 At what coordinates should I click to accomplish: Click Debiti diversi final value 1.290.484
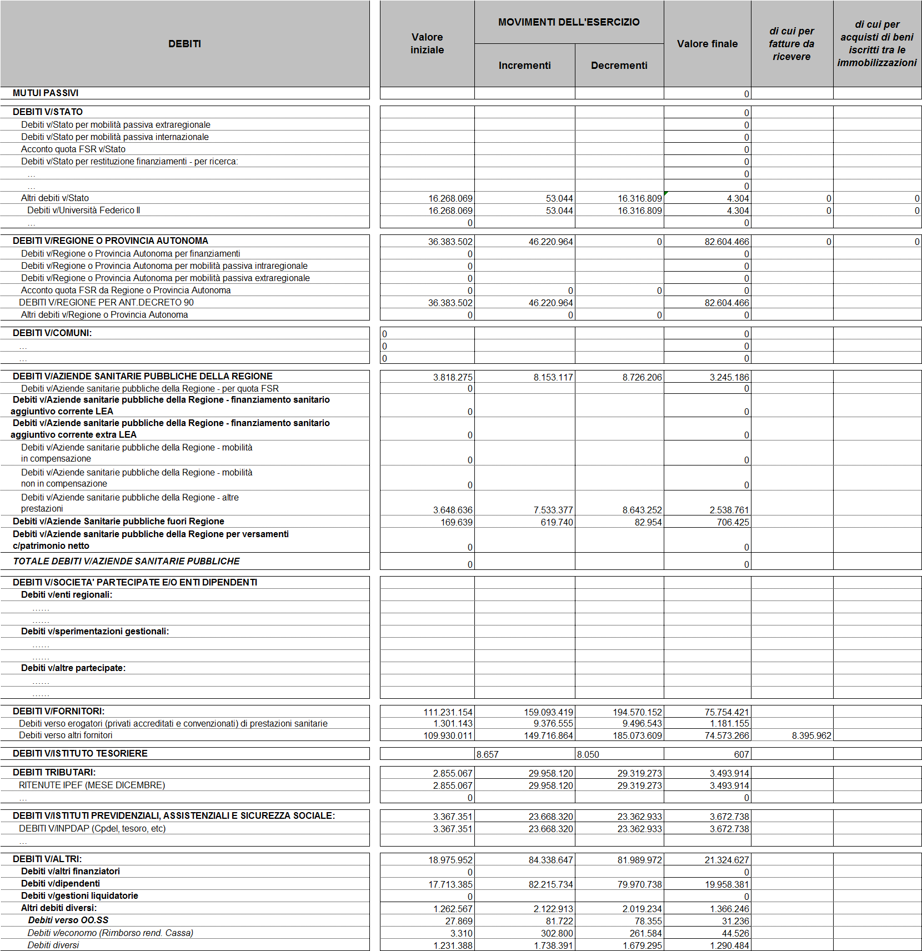coord(729,945)
